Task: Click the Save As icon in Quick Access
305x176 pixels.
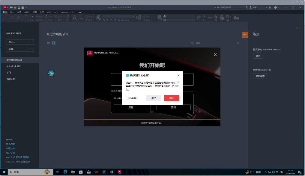Action: 23,7
